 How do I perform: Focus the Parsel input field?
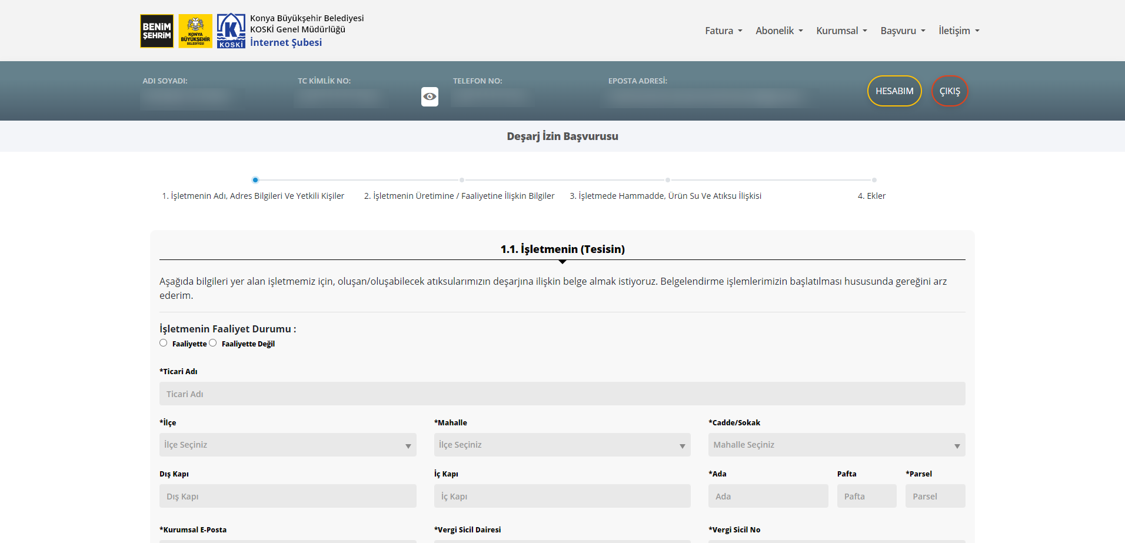935,496
